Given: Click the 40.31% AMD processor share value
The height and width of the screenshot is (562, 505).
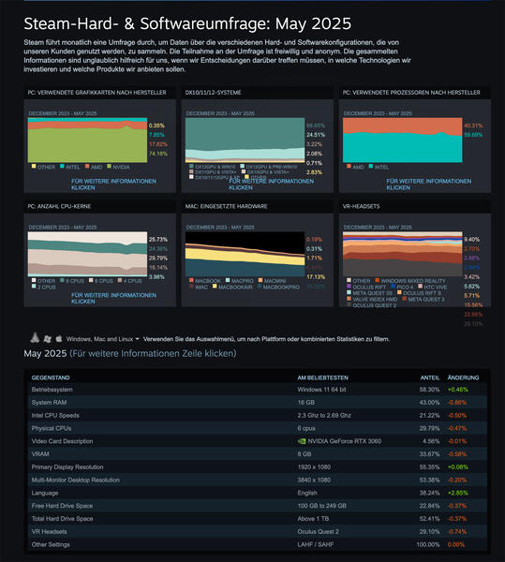Looking at the screenshot, I should tap(473, 126).
